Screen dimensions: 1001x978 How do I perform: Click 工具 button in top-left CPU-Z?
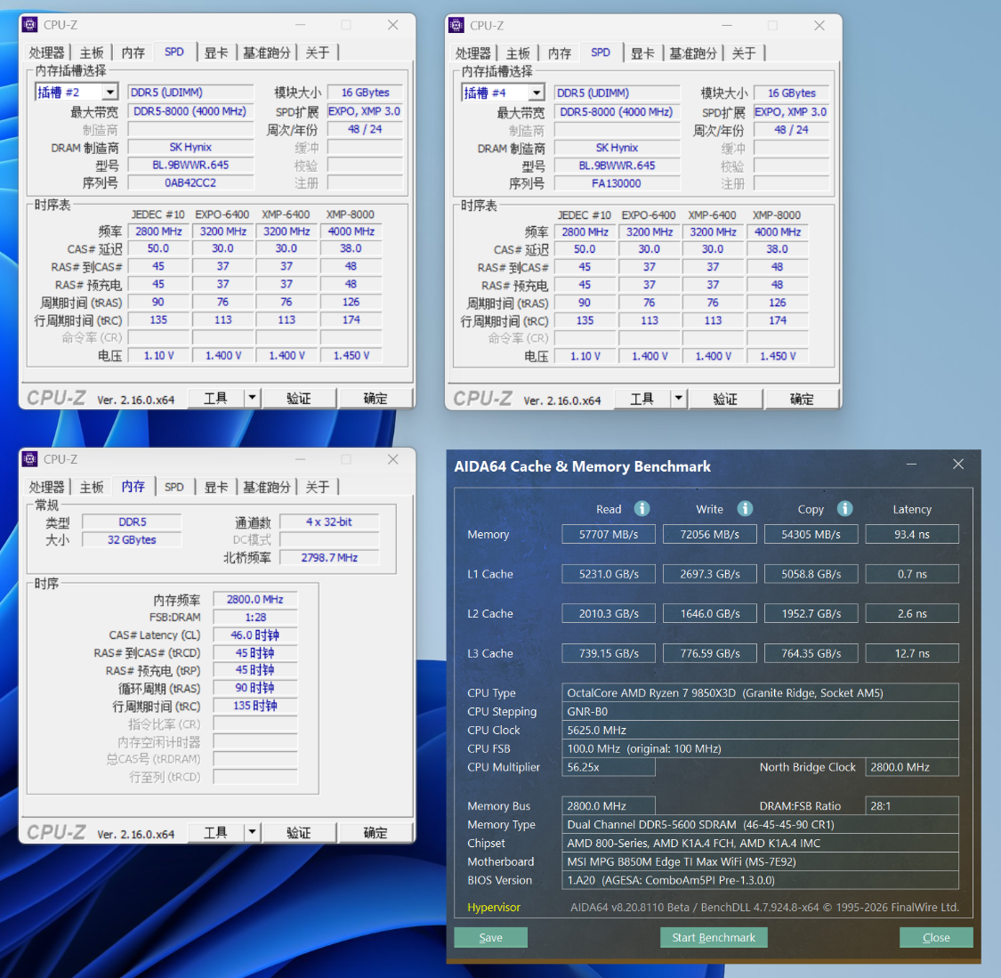(x=216, y=399)
